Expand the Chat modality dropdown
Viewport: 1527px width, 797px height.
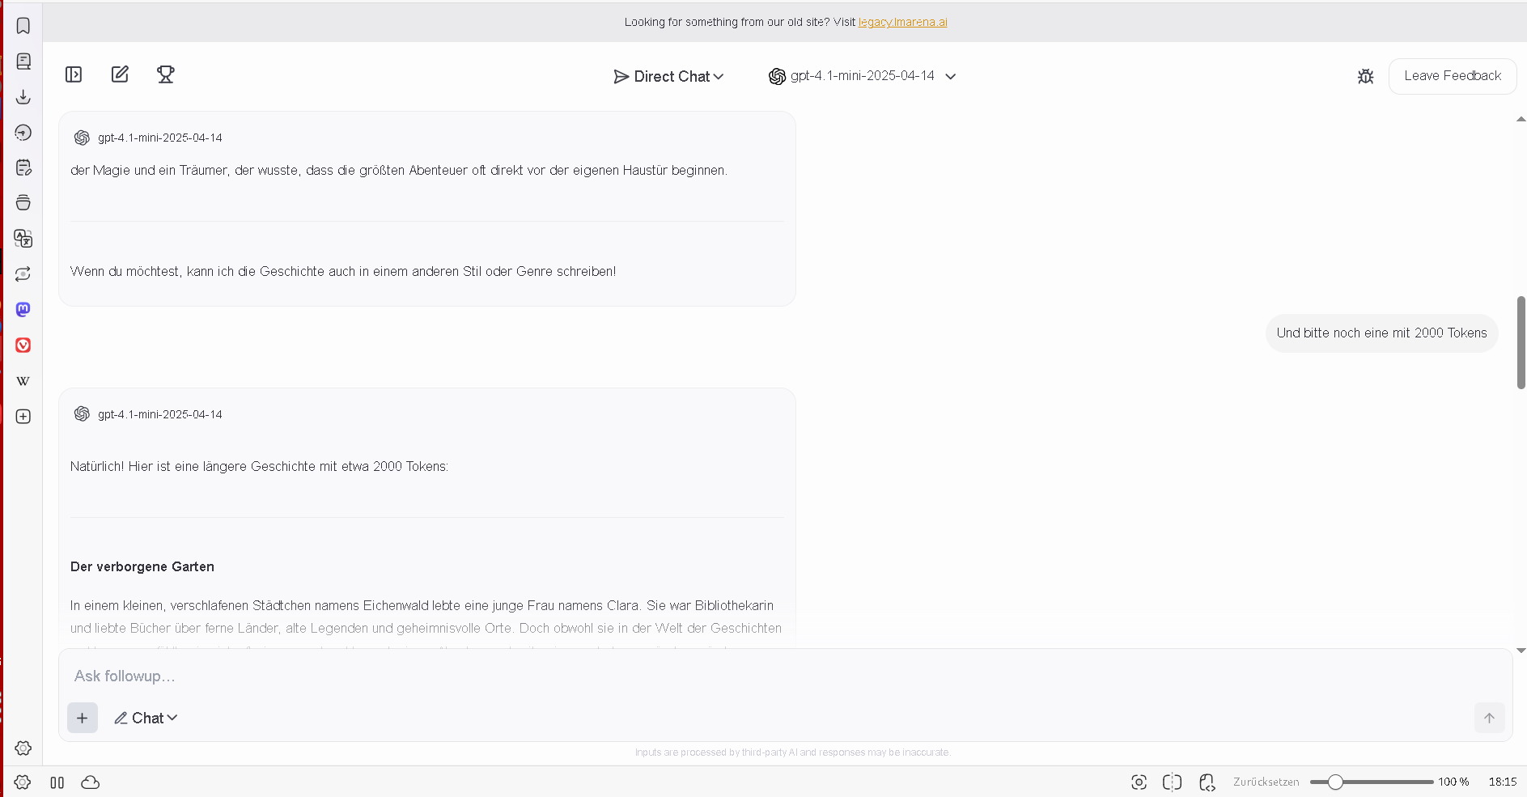pyautogui.click(x=146, y=718)
